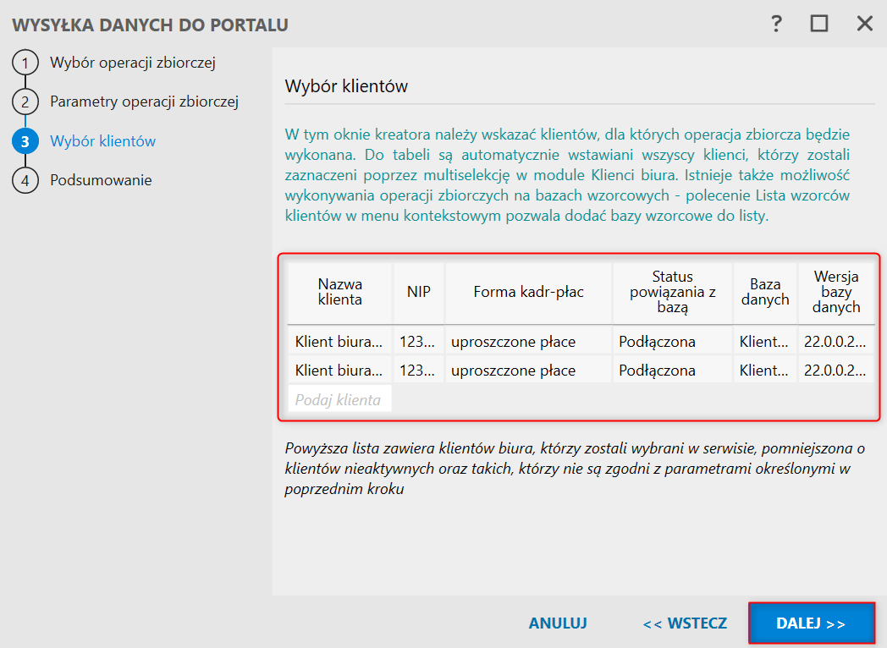This screenshot has height=648, width=887.
Task: Sort by Forma kadr-płac column header
Action: 528,293
